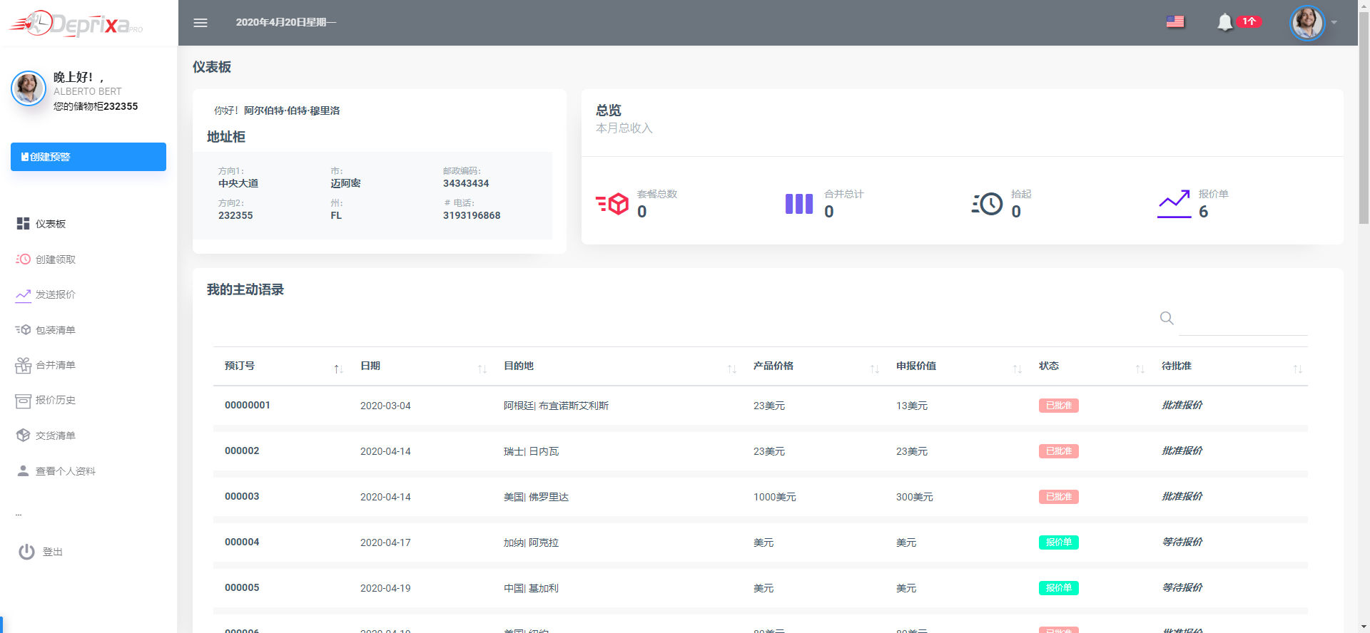Screen dimensions: 1370x633
Task: Sort table by 产品价格 column
Action: tap(813, 366)
